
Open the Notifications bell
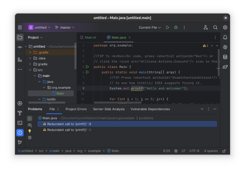pos(225,37)
